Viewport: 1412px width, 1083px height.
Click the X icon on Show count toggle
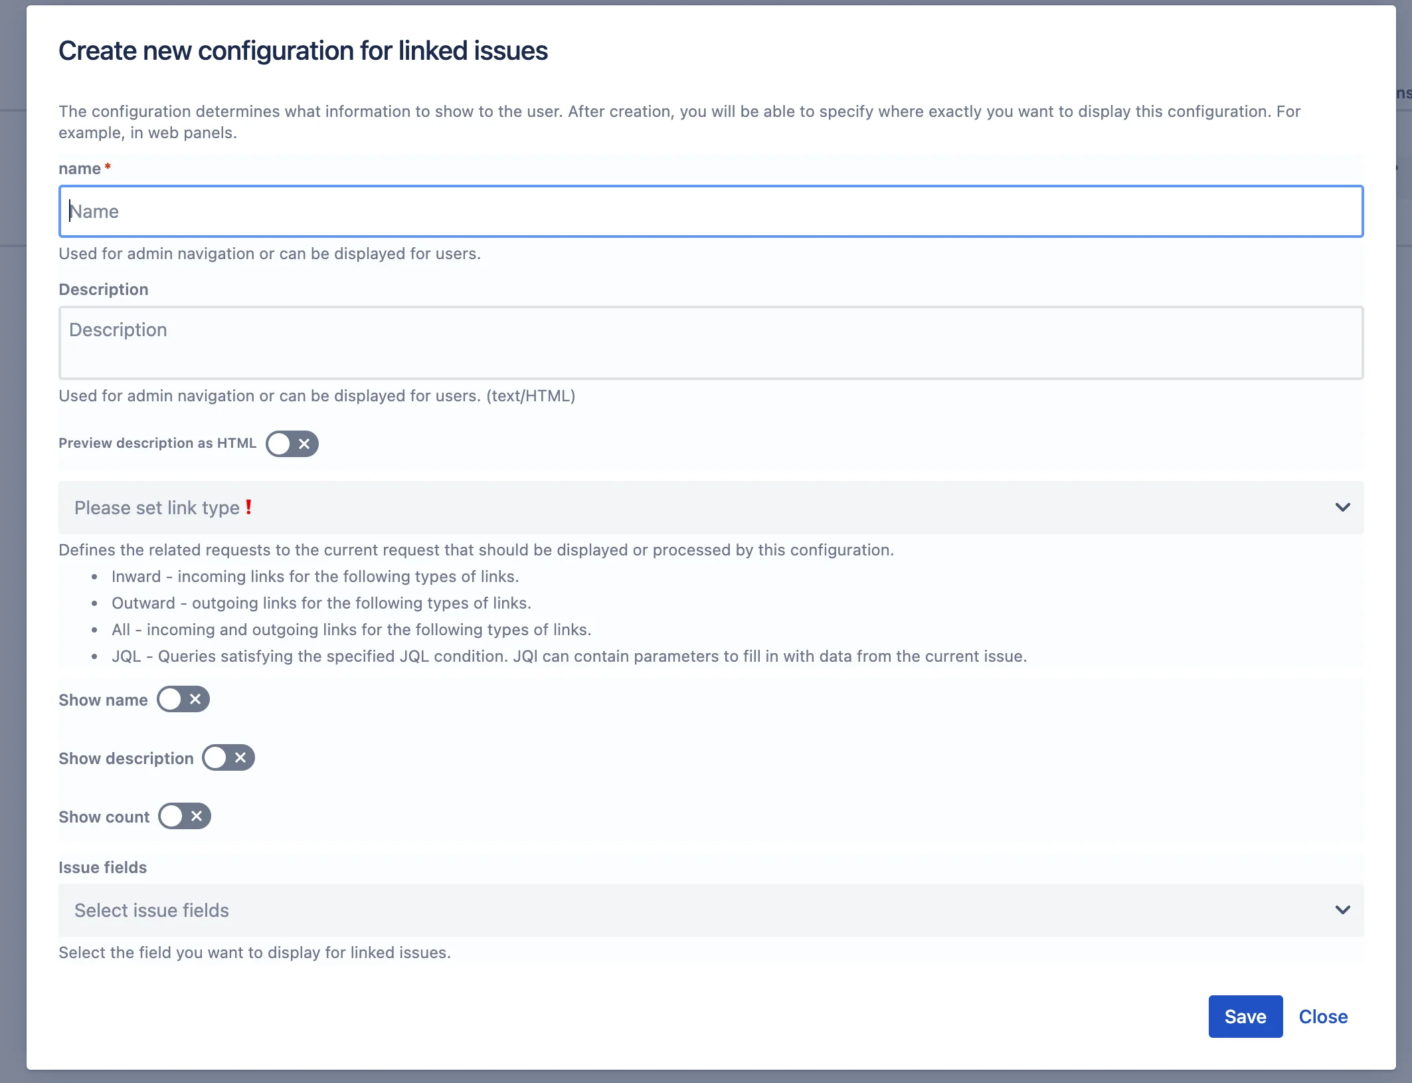197,817
